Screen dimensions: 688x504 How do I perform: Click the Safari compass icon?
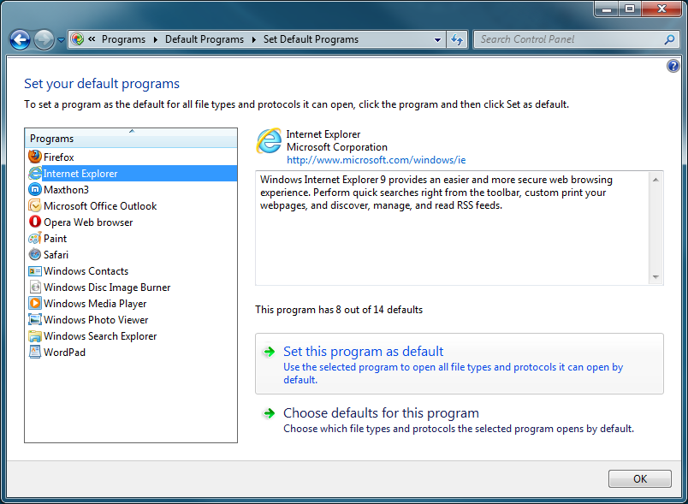(x=35, y=254)
